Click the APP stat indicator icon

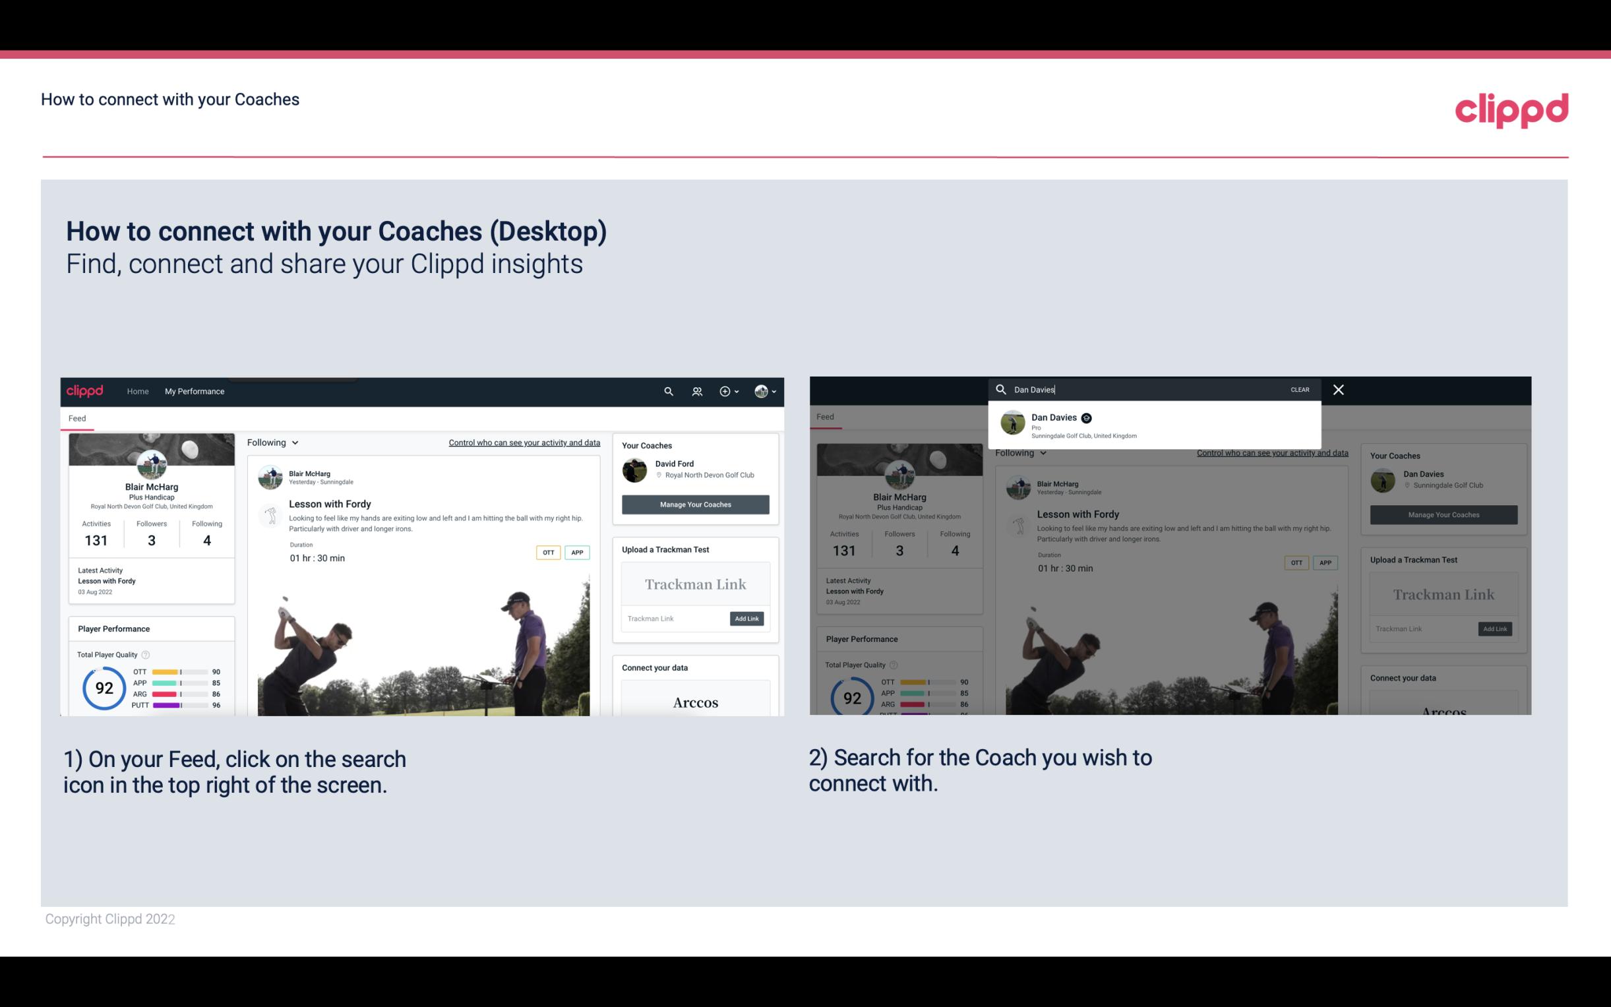(x=183, y=683)
